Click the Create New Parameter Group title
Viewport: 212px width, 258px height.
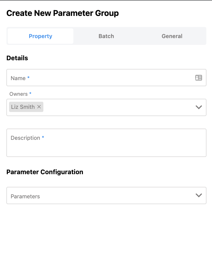62,13
